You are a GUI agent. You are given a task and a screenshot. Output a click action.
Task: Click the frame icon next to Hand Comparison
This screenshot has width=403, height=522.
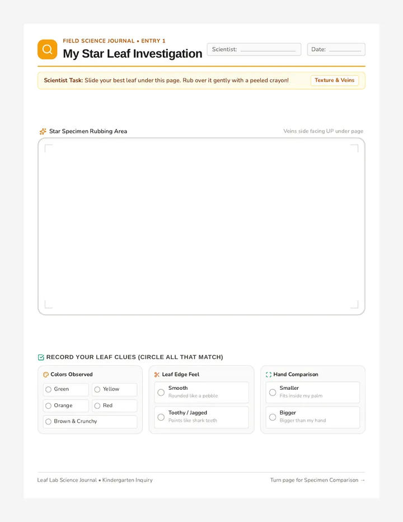tap(269, 375)
